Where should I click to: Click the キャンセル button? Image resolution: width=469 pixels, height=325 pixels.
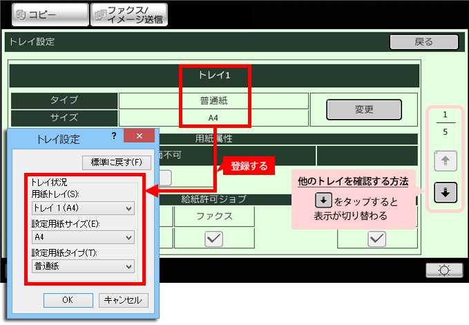[x=124, y=299]
